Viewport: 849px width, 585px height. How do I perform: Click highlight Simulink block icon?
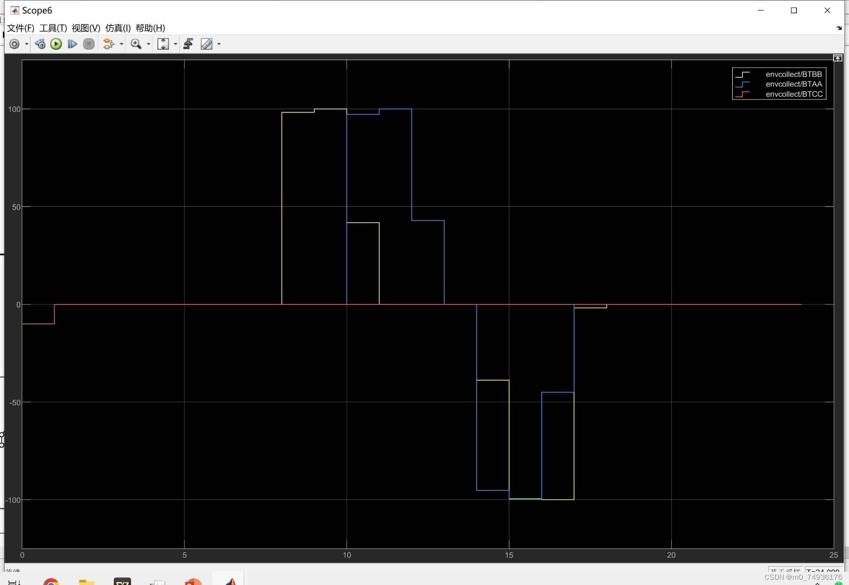(108, 44)
